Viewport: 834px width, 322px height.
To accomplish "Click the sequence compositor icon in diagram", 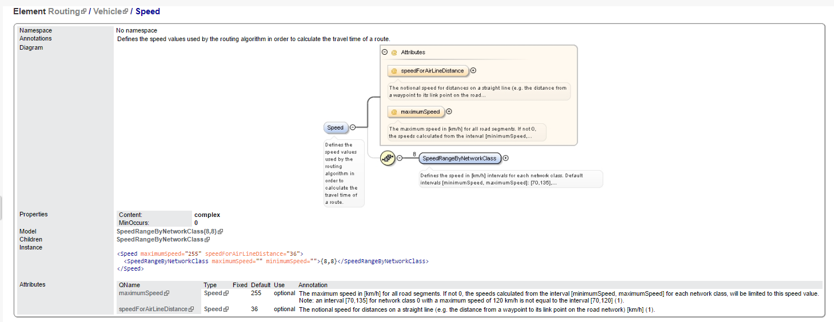I will pyautogui.click(x=388, y=158).
